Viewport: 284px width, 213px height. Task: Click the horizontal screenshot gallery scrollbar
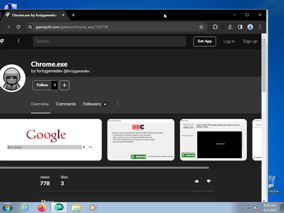pos(104,168)
